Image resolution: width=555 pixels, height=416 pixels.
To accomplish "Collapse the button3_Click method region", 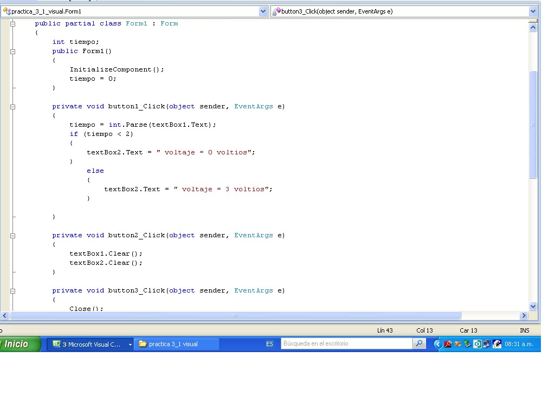I will pyautogui.click(x=13, y=291).
